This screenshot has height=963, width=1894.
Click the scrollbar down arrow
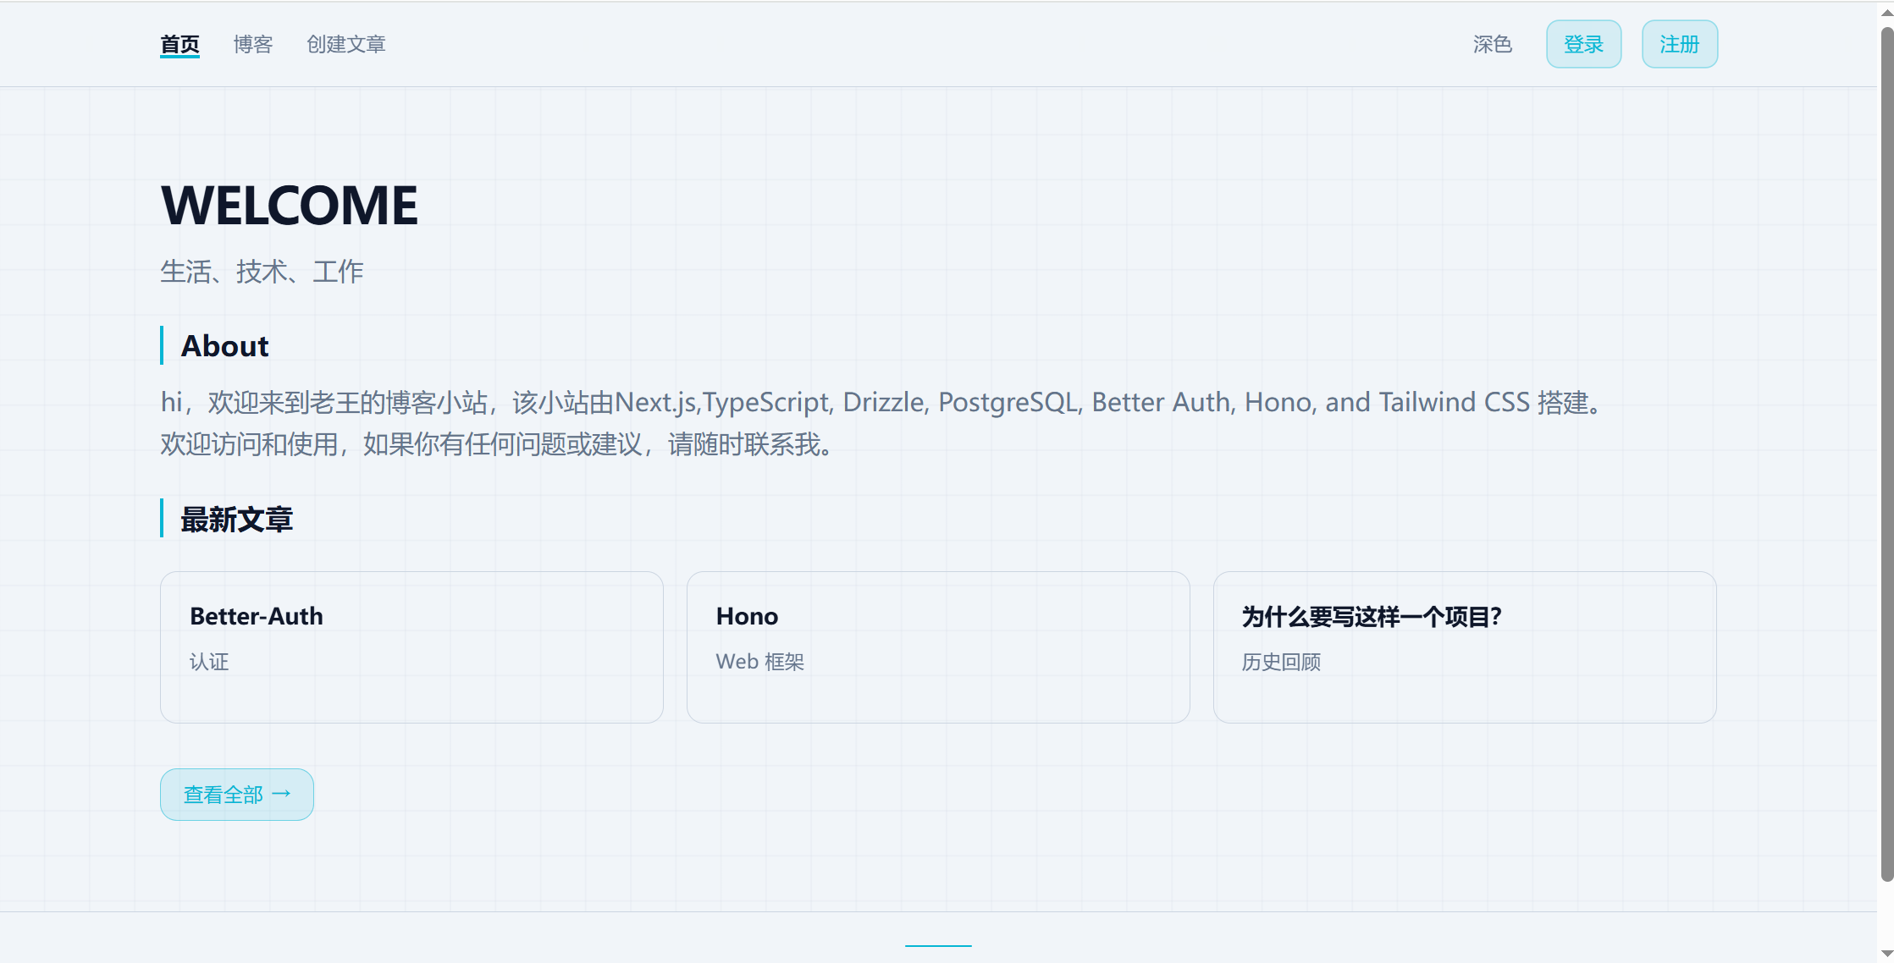tap(1886, 954)
